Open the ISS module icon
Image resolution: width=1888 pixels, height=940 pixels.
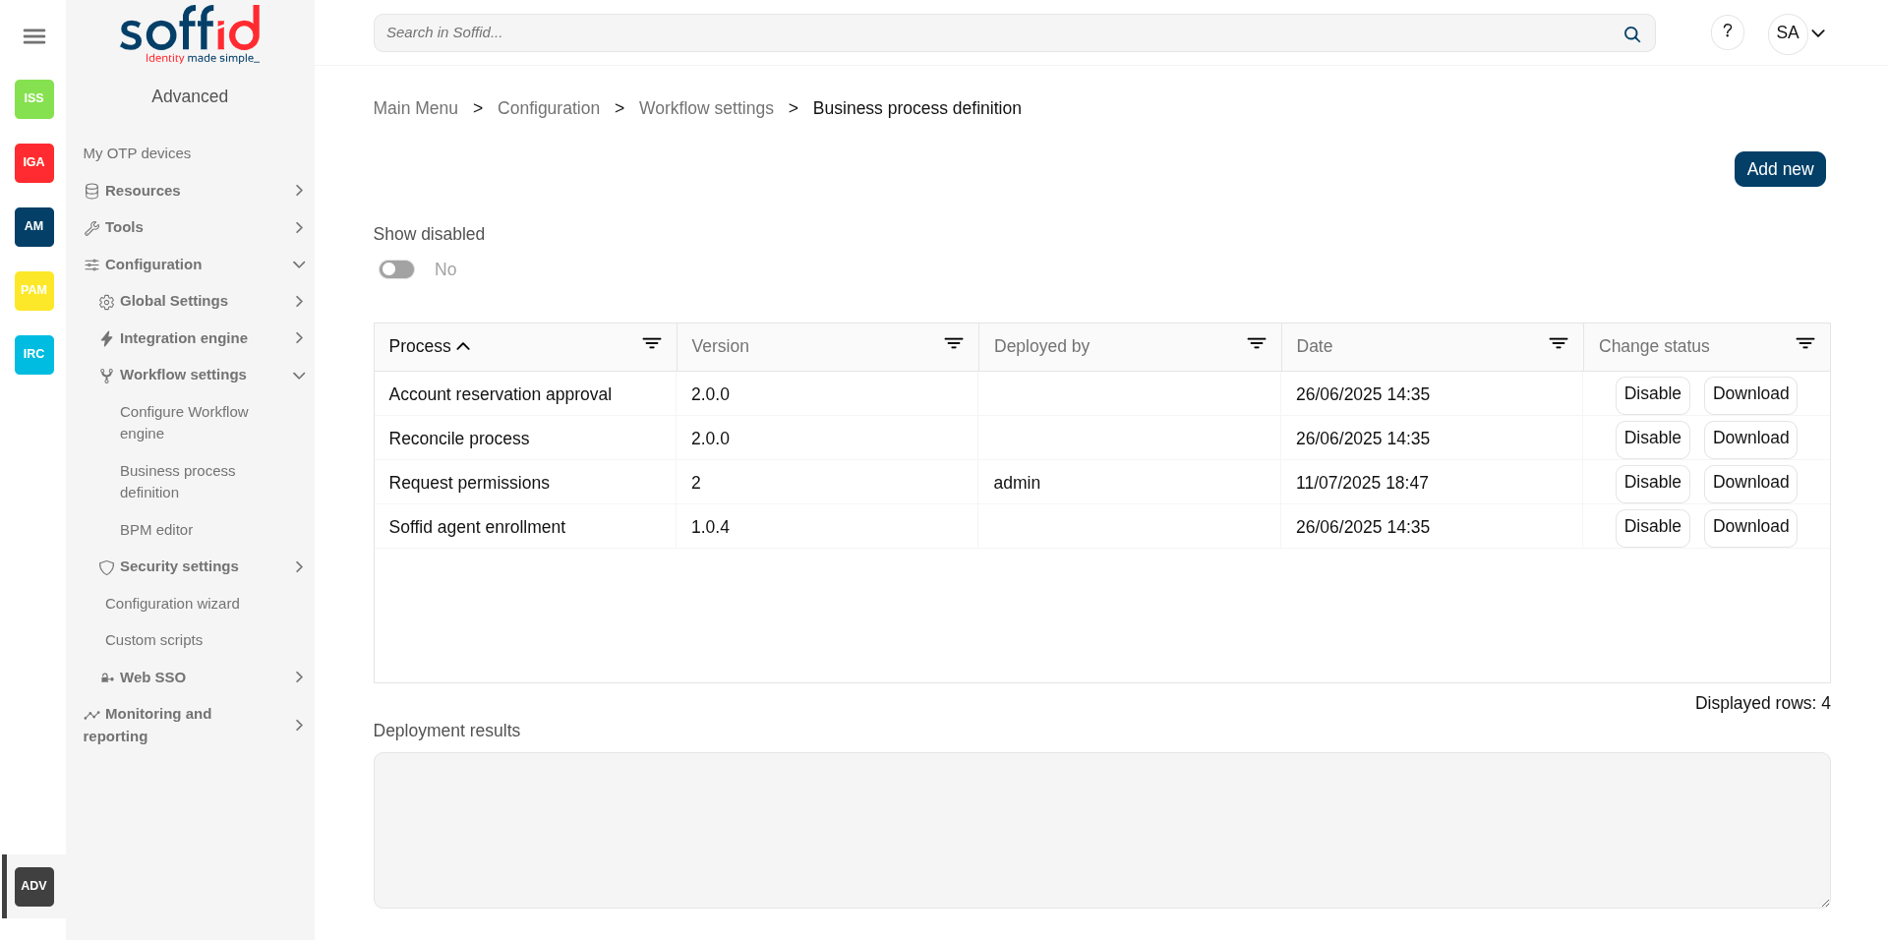[x=34, y=99]
